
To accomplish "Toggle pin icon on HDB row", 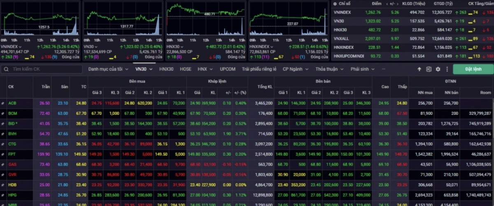I will (x=3, y=185).
